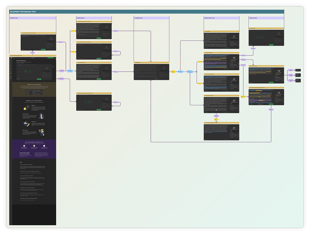The image size is (310, 233).
Task: Select the EDITING FLOW section label
Action: [253, 18]
